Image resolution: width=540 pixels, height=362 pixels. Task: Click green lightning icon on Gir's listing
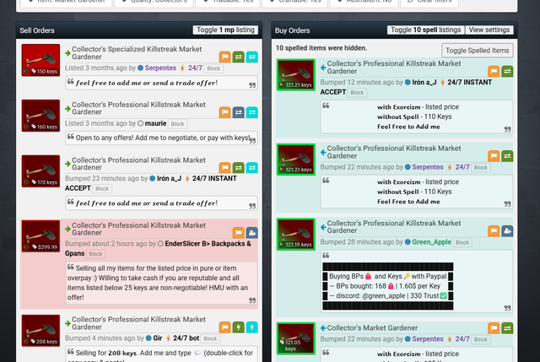click(x=238, y=327)
